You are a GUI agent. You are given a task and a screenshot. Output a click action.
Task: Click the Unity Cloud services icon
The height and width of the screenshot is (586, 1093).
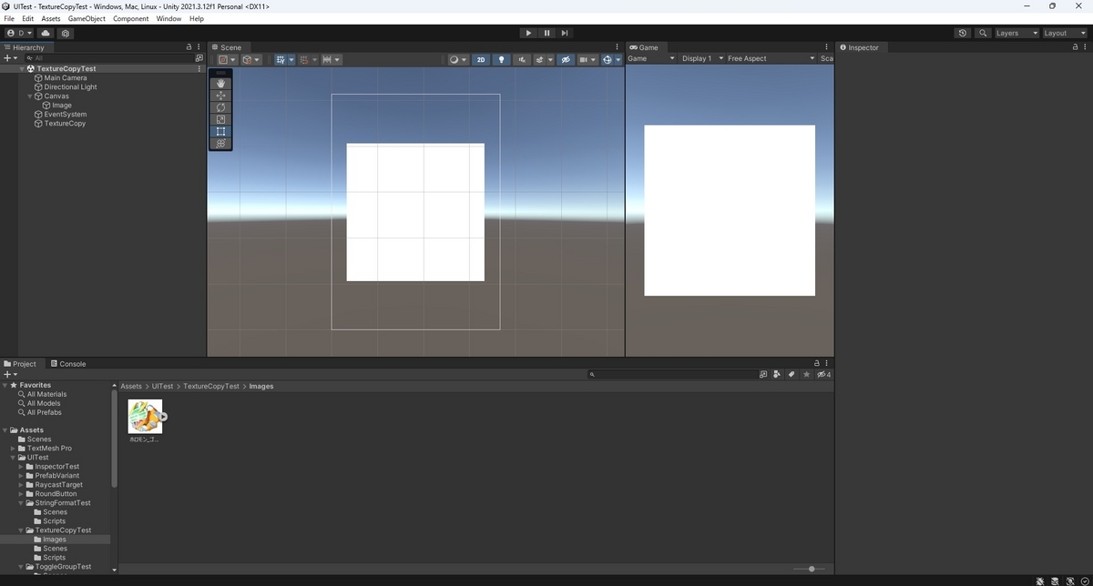[45, 33]
